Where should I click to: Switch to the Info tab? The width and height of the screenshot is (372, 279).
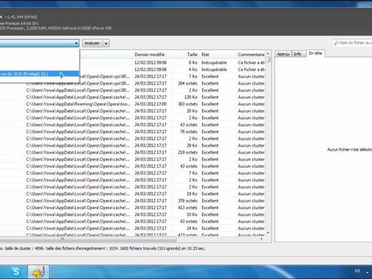[x=298, y=54]
